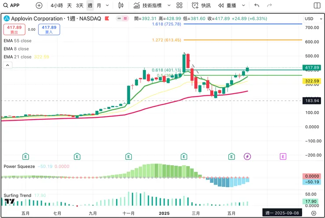The image size is (325, 218).
Task: Click yellow 322.59 EMA price label
Action: pos(312,81)
